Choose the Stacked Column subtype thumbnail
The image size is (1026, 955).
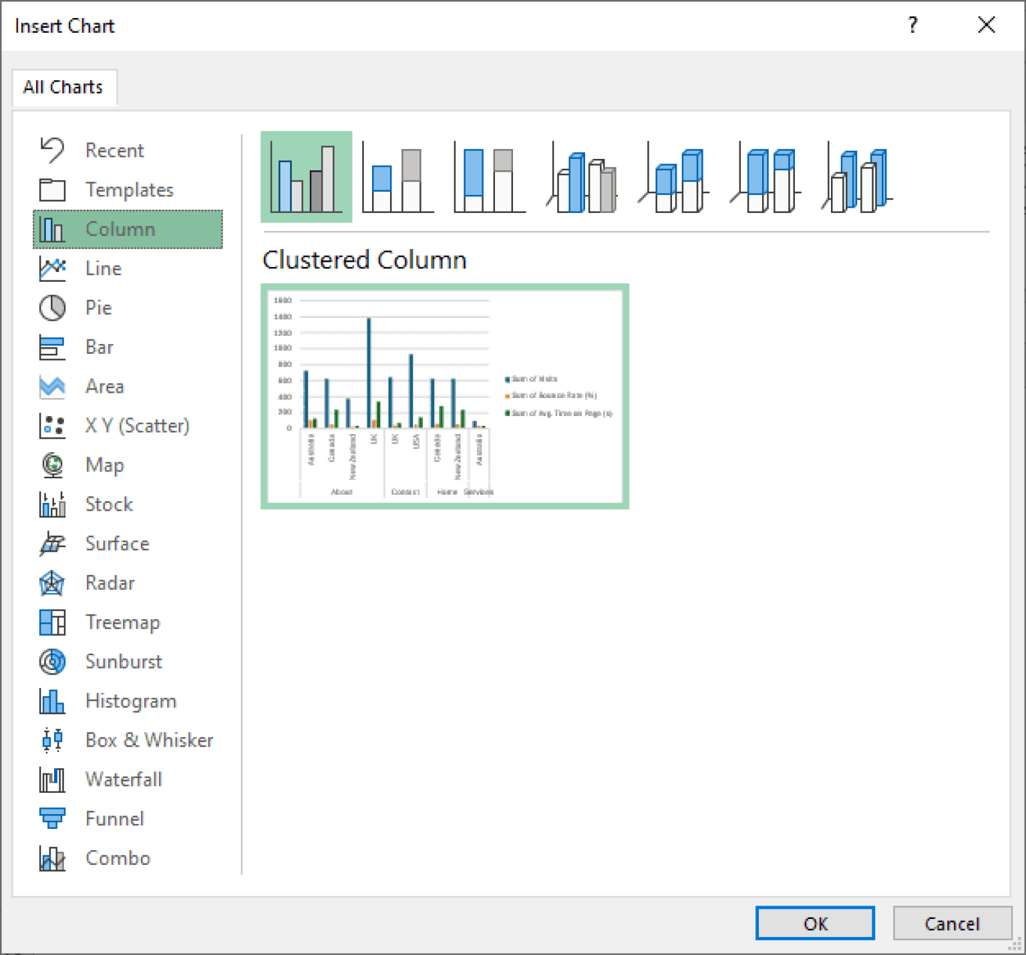pyautogui.click(x=397, y=177)
